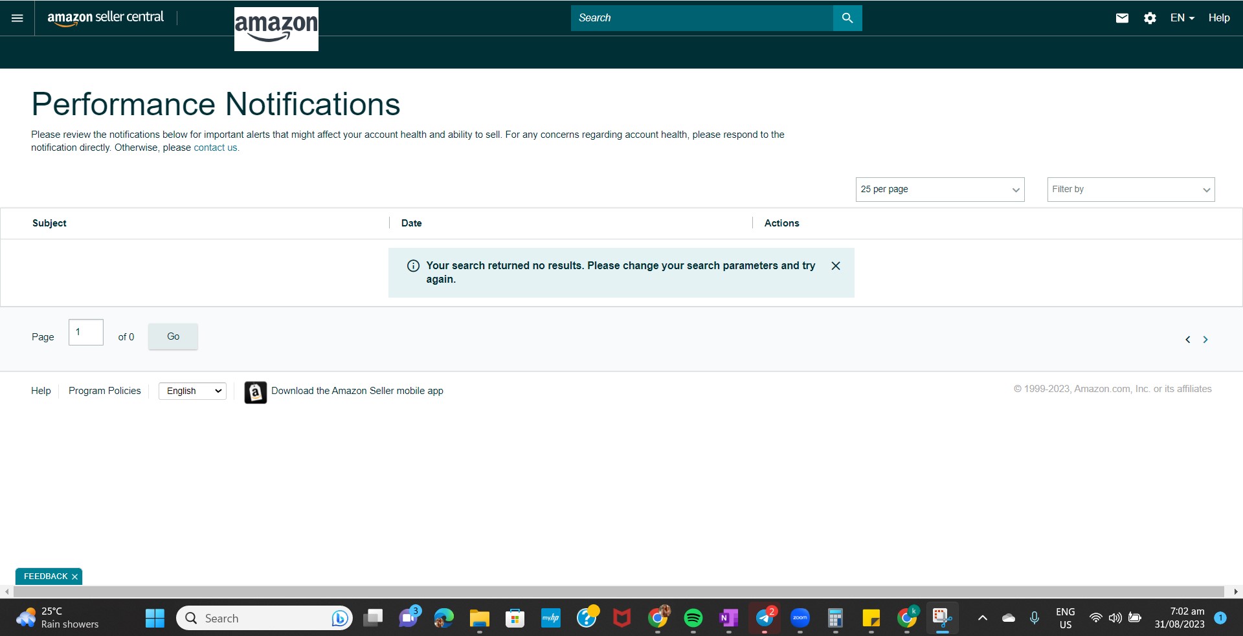Click the info icon in alert
The height and width of the screenshot is (636, 1243).
413,266
